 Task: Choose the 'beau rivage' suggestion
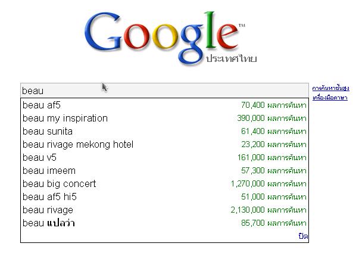click(164, 210)
